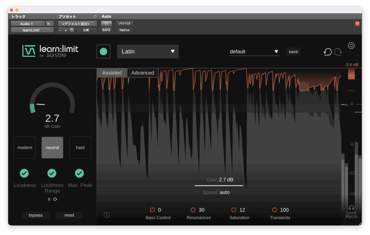Click the Max. Peak green checkmark
This screenshot has height=235, width=370.
(x=79, y=173)
